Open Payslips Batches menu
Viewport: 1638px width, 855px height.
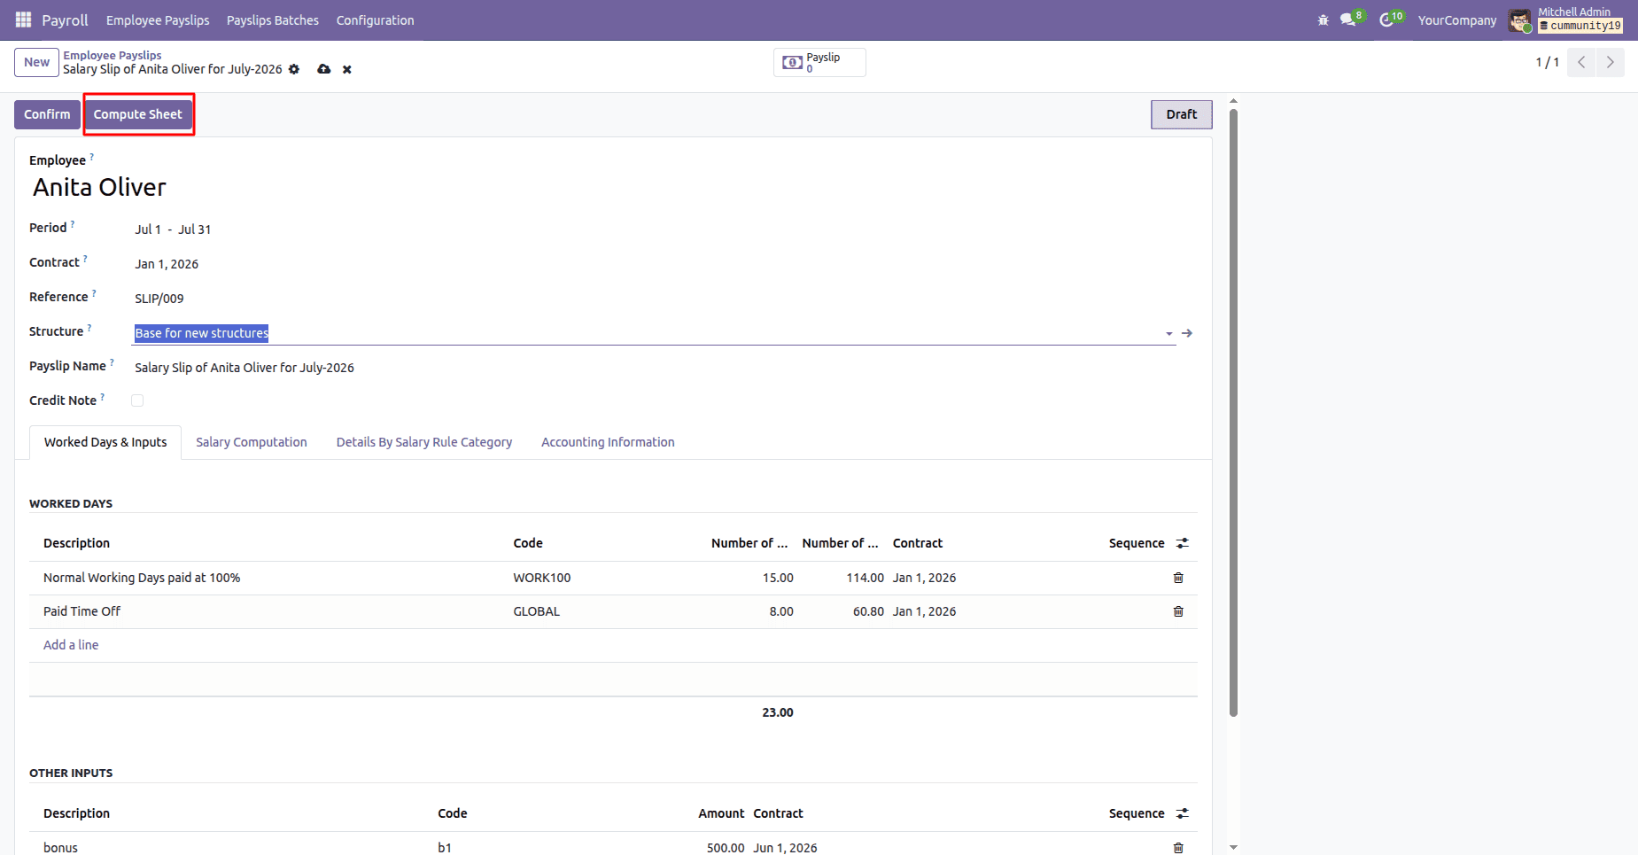pyautogui.click(x=273, y=19)
